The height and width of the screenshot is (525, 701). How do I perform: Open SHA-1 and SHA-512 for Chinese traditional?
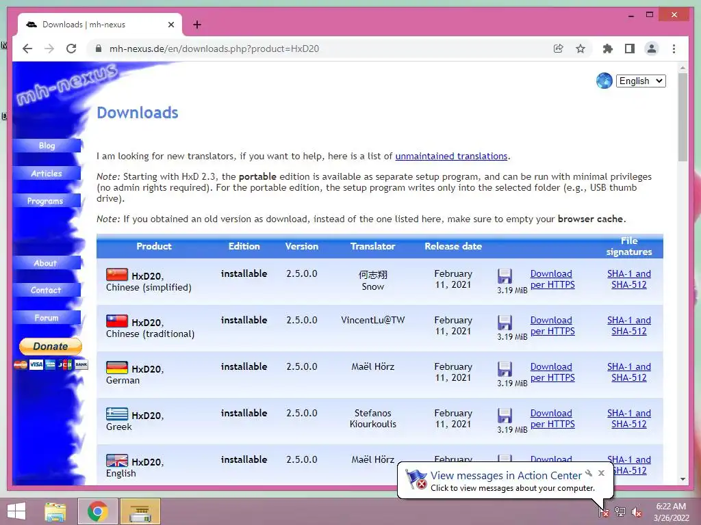coord(629,325)
